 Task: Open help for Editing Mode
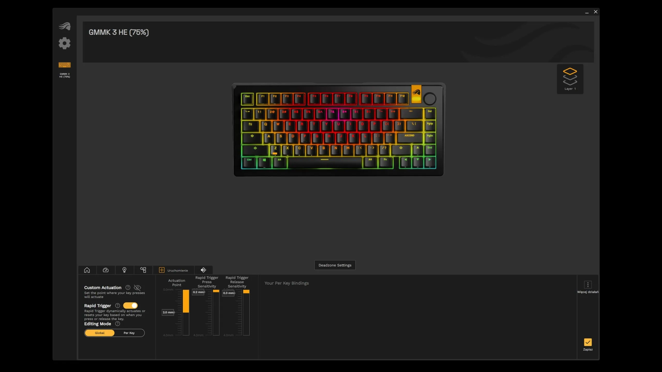coord(117,324)
